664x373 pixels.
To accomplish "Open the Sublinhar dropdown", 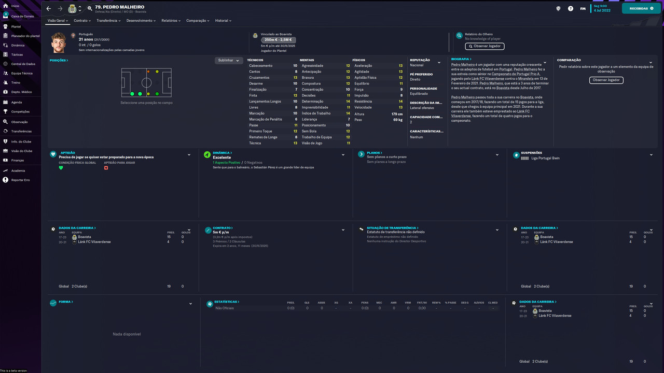I will [x=229, y=60].
